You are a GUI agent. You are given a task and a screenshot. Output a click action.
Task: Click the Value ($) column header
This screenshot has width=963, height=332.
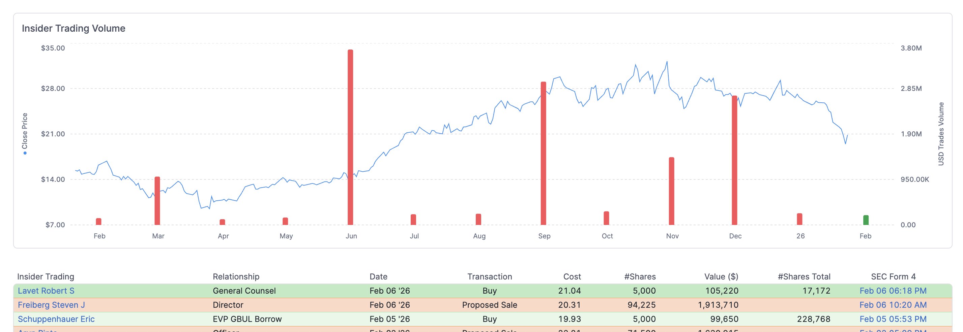721,276
